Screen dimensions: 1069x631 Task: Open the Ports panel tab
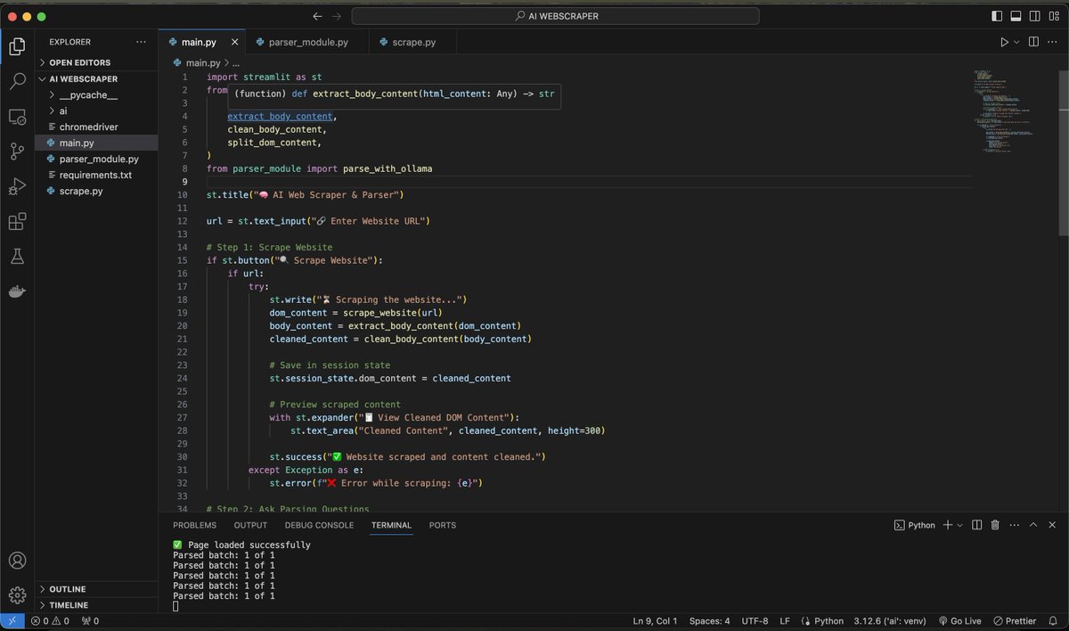tap(442, 525)
